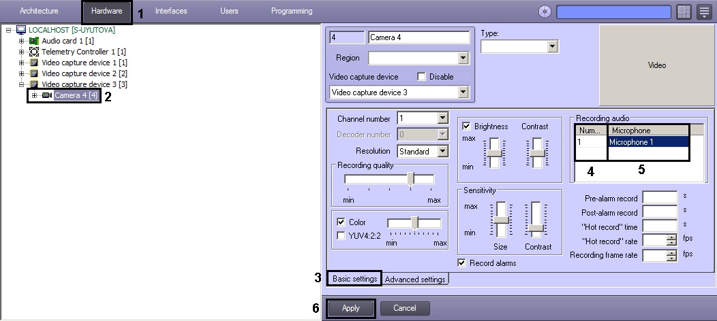Image resolution: width=717 pixels, height=321 pixels.
Task: Click the Num... column header
Action: click(591, 131)
